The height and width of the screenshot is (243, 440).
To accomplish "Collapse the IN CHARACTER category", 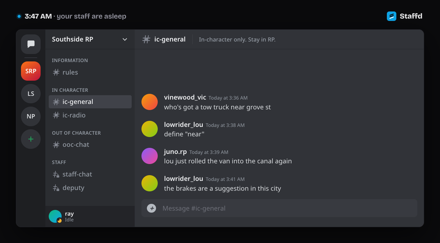I will pos(70,90).
